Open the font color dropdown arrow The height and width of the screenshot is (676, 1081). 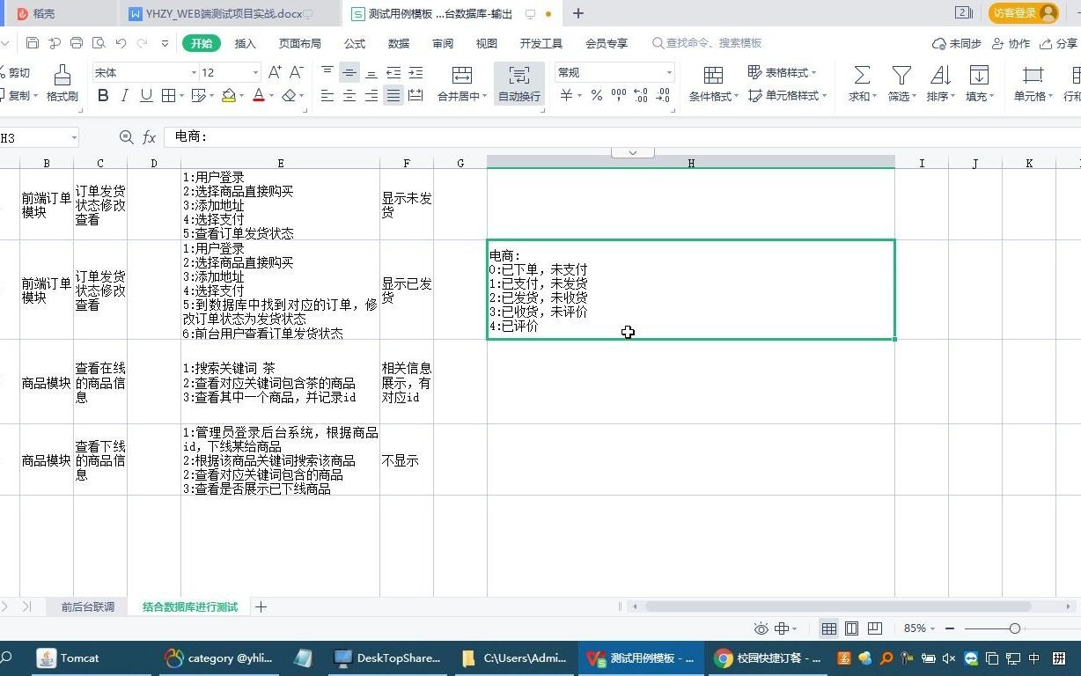point(273,96)
